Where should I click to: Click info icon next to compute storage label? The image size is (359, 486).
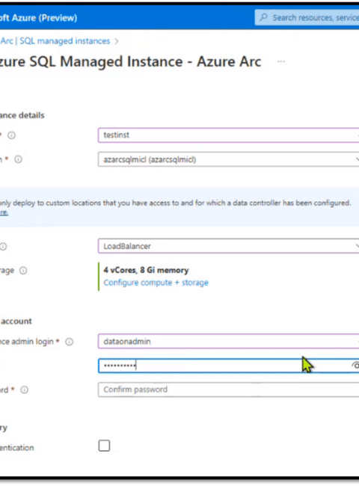coord(23,271)
